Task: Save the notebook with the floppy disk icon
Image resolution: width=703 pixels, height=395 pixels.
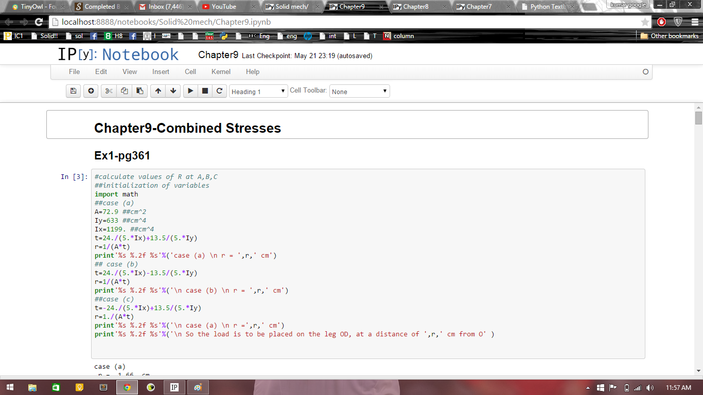Action: point(74,91)
